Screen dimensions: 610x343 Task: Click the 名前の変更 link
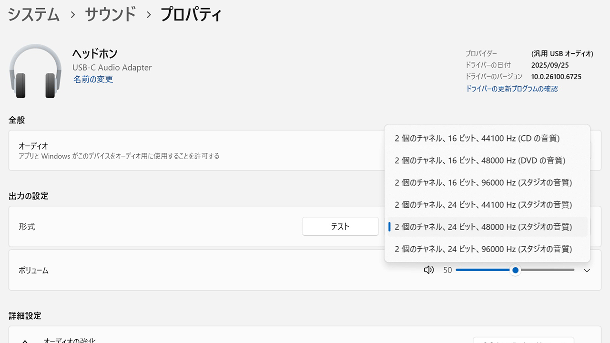coord(93,80)
